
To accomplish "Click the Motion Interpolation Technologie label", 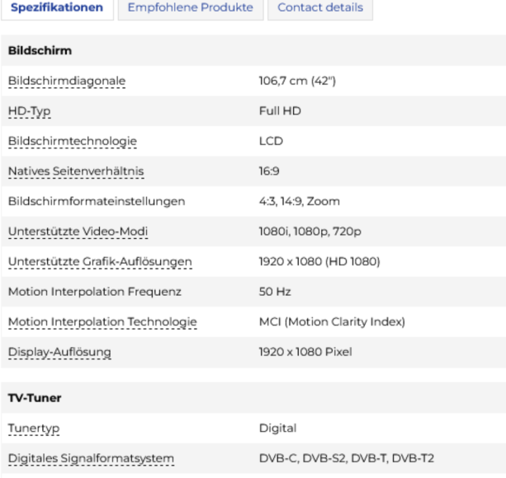I will tap(102, 322).
